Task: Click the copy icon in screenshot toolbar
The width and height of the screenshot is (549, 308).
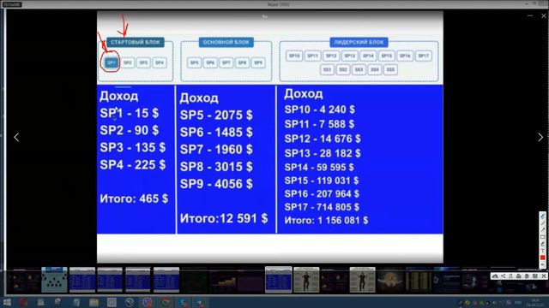Action: point(527,275)
